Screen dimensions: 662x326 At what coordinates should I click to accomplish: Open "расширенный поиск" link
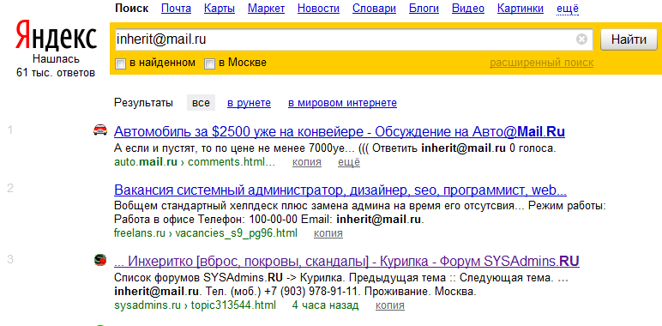coord(541,63)
